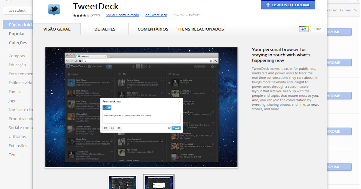Click the Tweet button in screenshot popup
Image resolution: width=361 pixels, height=189 pixels.
coord(176,128)
